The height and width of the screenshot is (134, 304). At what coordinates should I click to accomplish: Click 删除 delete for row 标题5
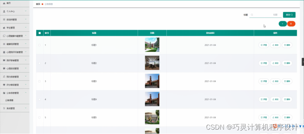click(287, 118)
